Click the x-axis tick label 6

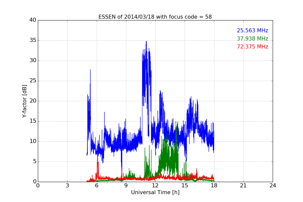coord(96,186)
